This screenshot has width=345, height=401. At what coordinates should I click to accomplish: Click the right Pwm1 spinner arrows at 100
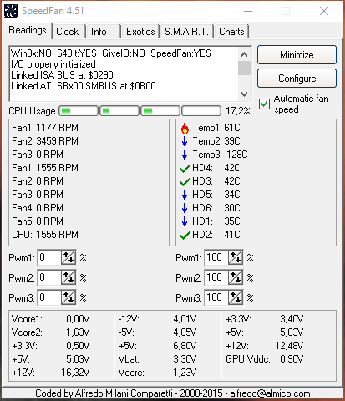pyautogui.click(x=236, y=257)
